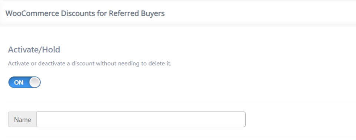Click the Activate/Hold section heading
This screenshot has width=356, height=140.
pos(34,49)
